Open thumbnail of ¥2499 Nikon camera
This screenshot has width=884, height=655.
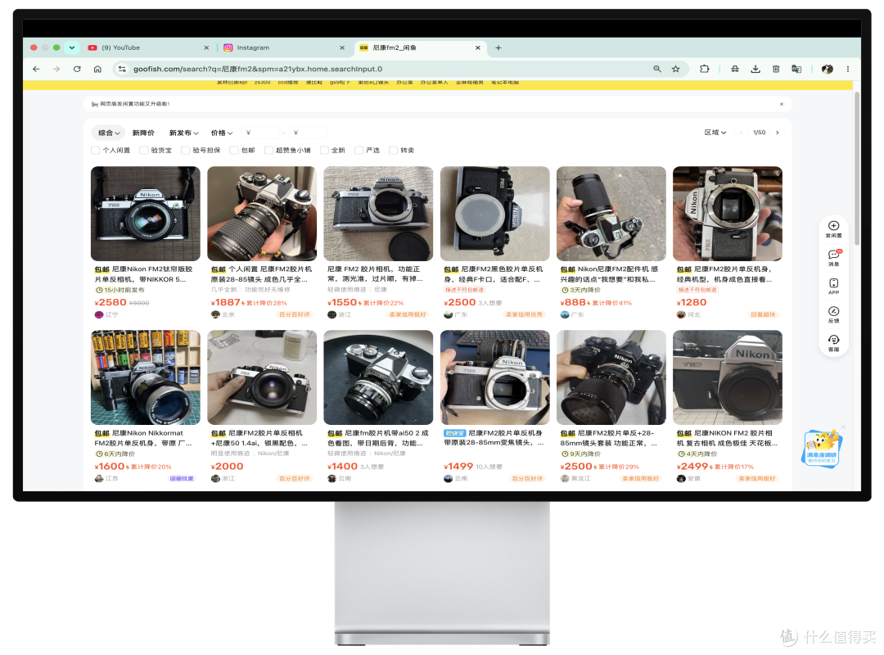728,377
